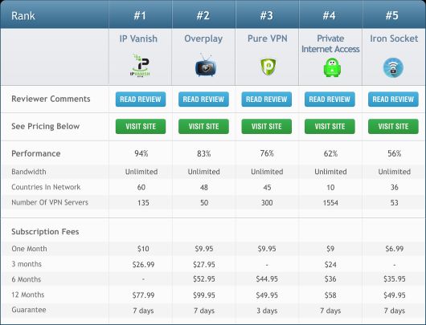Viewport: 426px width, 325px height.
Task: Click the Overplay provider name
Action: (x=203, y=39)
